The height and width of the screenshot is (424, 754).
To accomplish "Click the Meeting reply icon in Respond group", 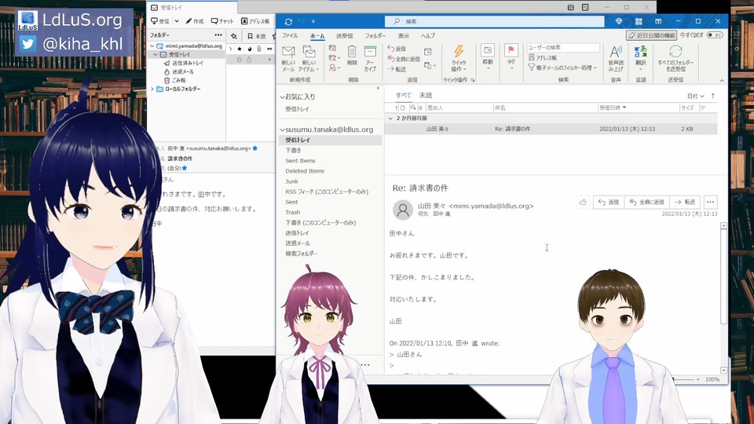I will tap(428, 52).
